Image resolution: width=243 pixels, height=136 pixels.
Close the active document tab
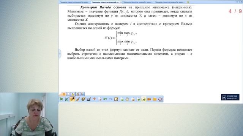121,2
